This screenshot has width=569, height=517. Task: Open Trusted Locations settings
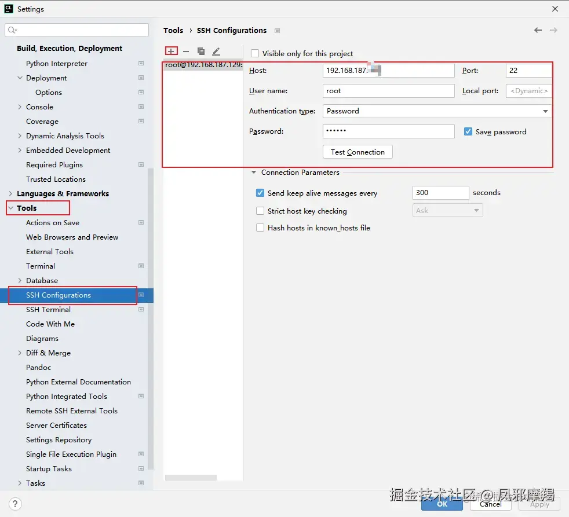(56, 179)
